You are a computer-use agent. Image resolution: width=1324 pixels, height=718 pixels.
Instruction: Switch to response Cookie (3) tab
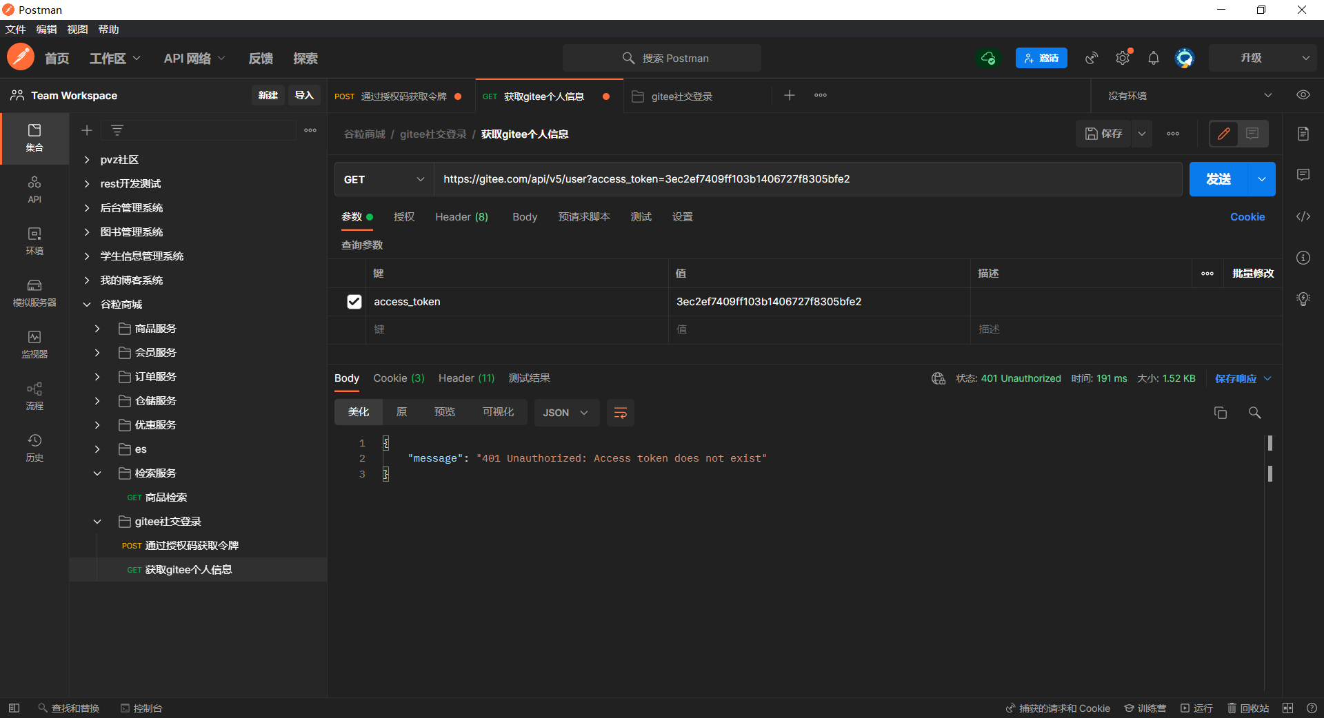pyautogui.click(x=399, y=378)
